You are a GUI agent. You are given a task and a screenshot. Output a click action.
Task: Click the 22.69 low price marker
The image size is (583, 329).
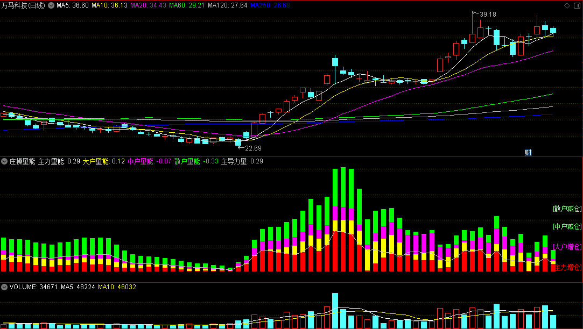coord(253,148)
